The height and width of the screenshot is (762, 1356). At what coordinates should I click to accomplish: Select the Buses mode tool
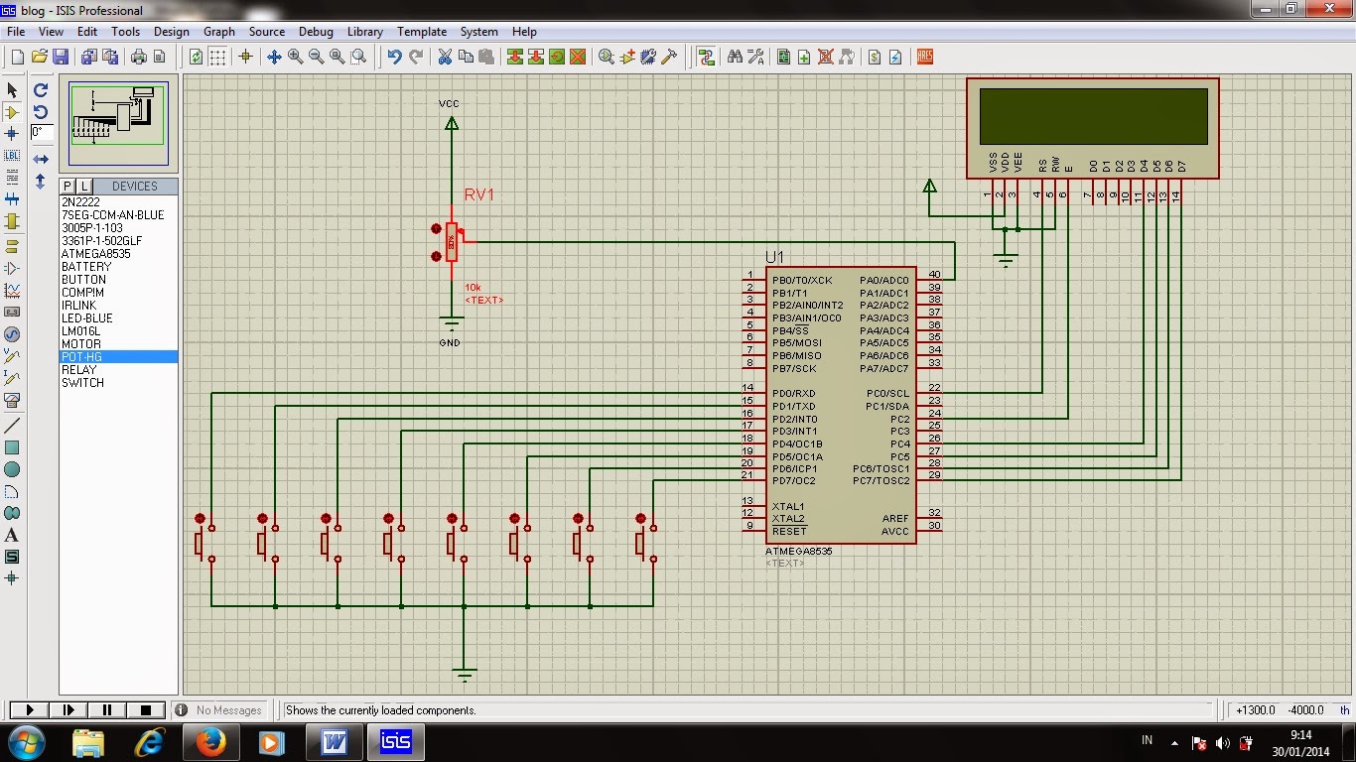[11, 199]
